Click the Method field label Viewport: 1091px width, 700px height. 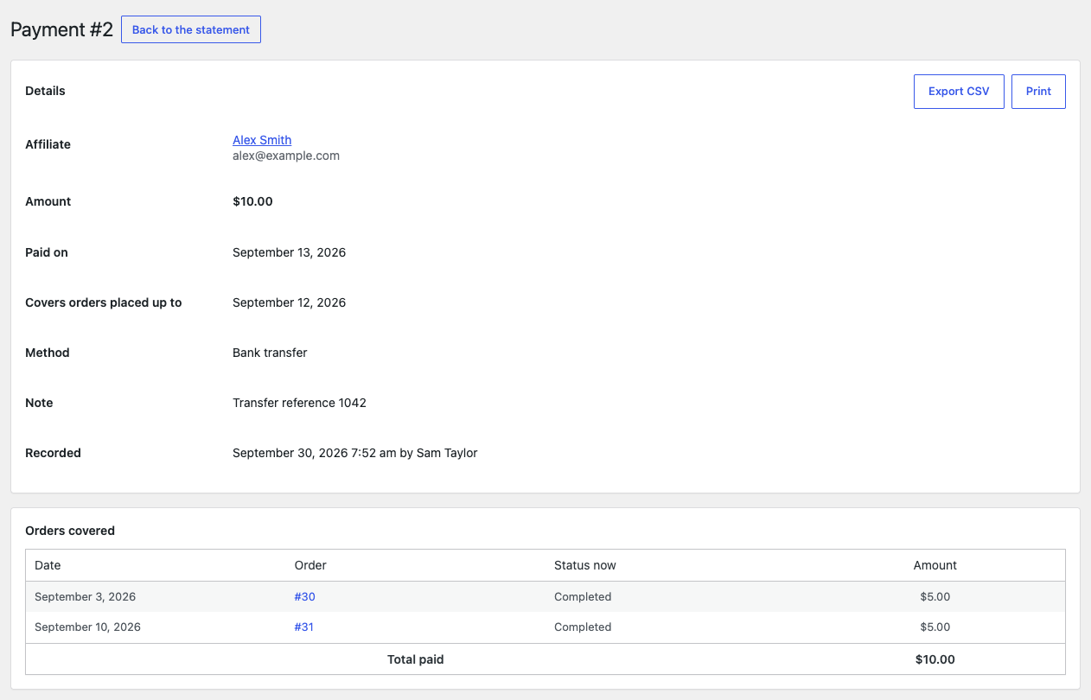(48, 353)
